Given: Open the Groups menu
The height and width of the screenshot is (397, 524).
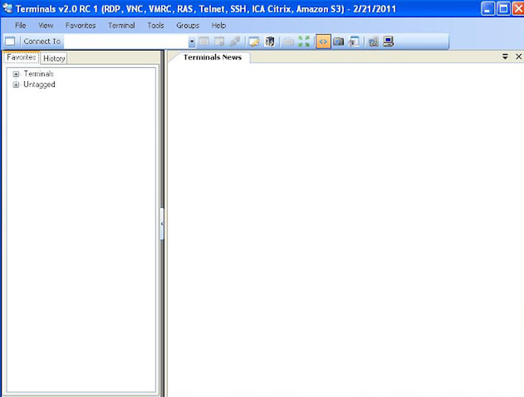Looking at the screenshot, I should (x=188, y=25).
